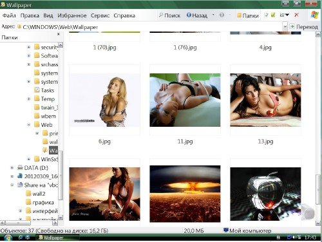Open the Вид menu
Screen dimensions: 322x242
pyautogui.click(x=48, y=15)
